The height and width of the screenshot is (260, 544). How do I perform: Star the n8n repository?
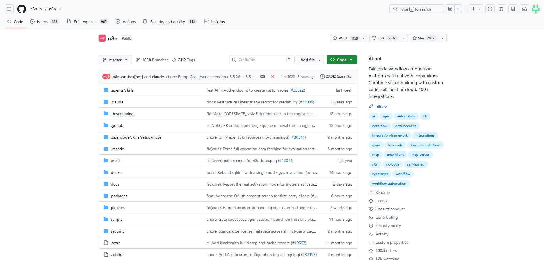424,38
